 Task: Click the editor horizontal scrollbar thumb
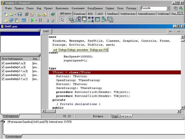pyautogui.click(x=51, y=111)
